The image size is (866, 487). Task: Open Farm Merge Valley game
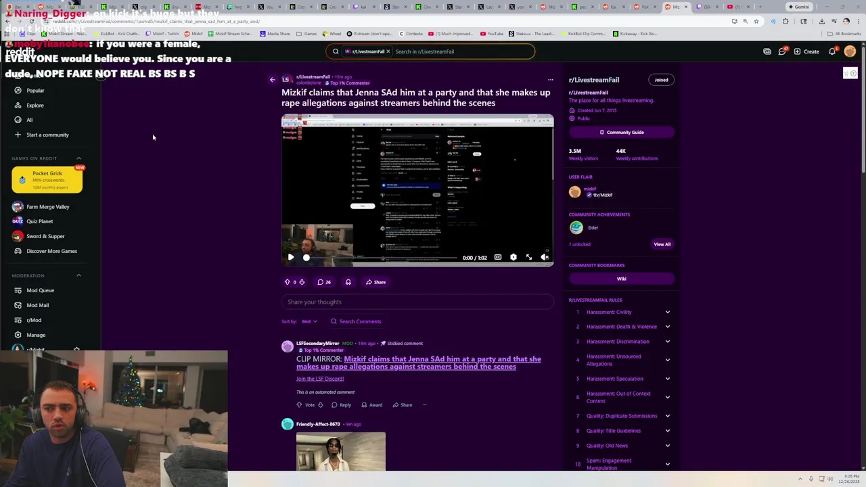[47, 207]
